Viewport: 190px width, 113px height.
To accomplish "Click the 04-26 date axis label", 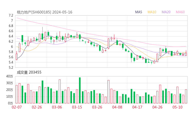I will [x=157, y=107].
